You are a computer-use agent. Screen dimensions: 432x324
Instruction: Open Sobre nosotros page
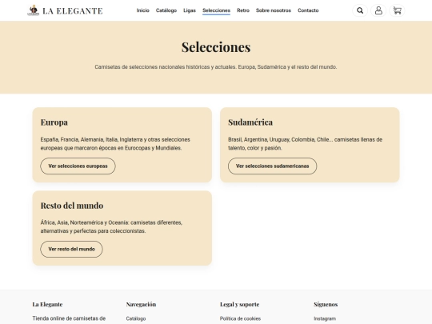click(x=274, y=10)
